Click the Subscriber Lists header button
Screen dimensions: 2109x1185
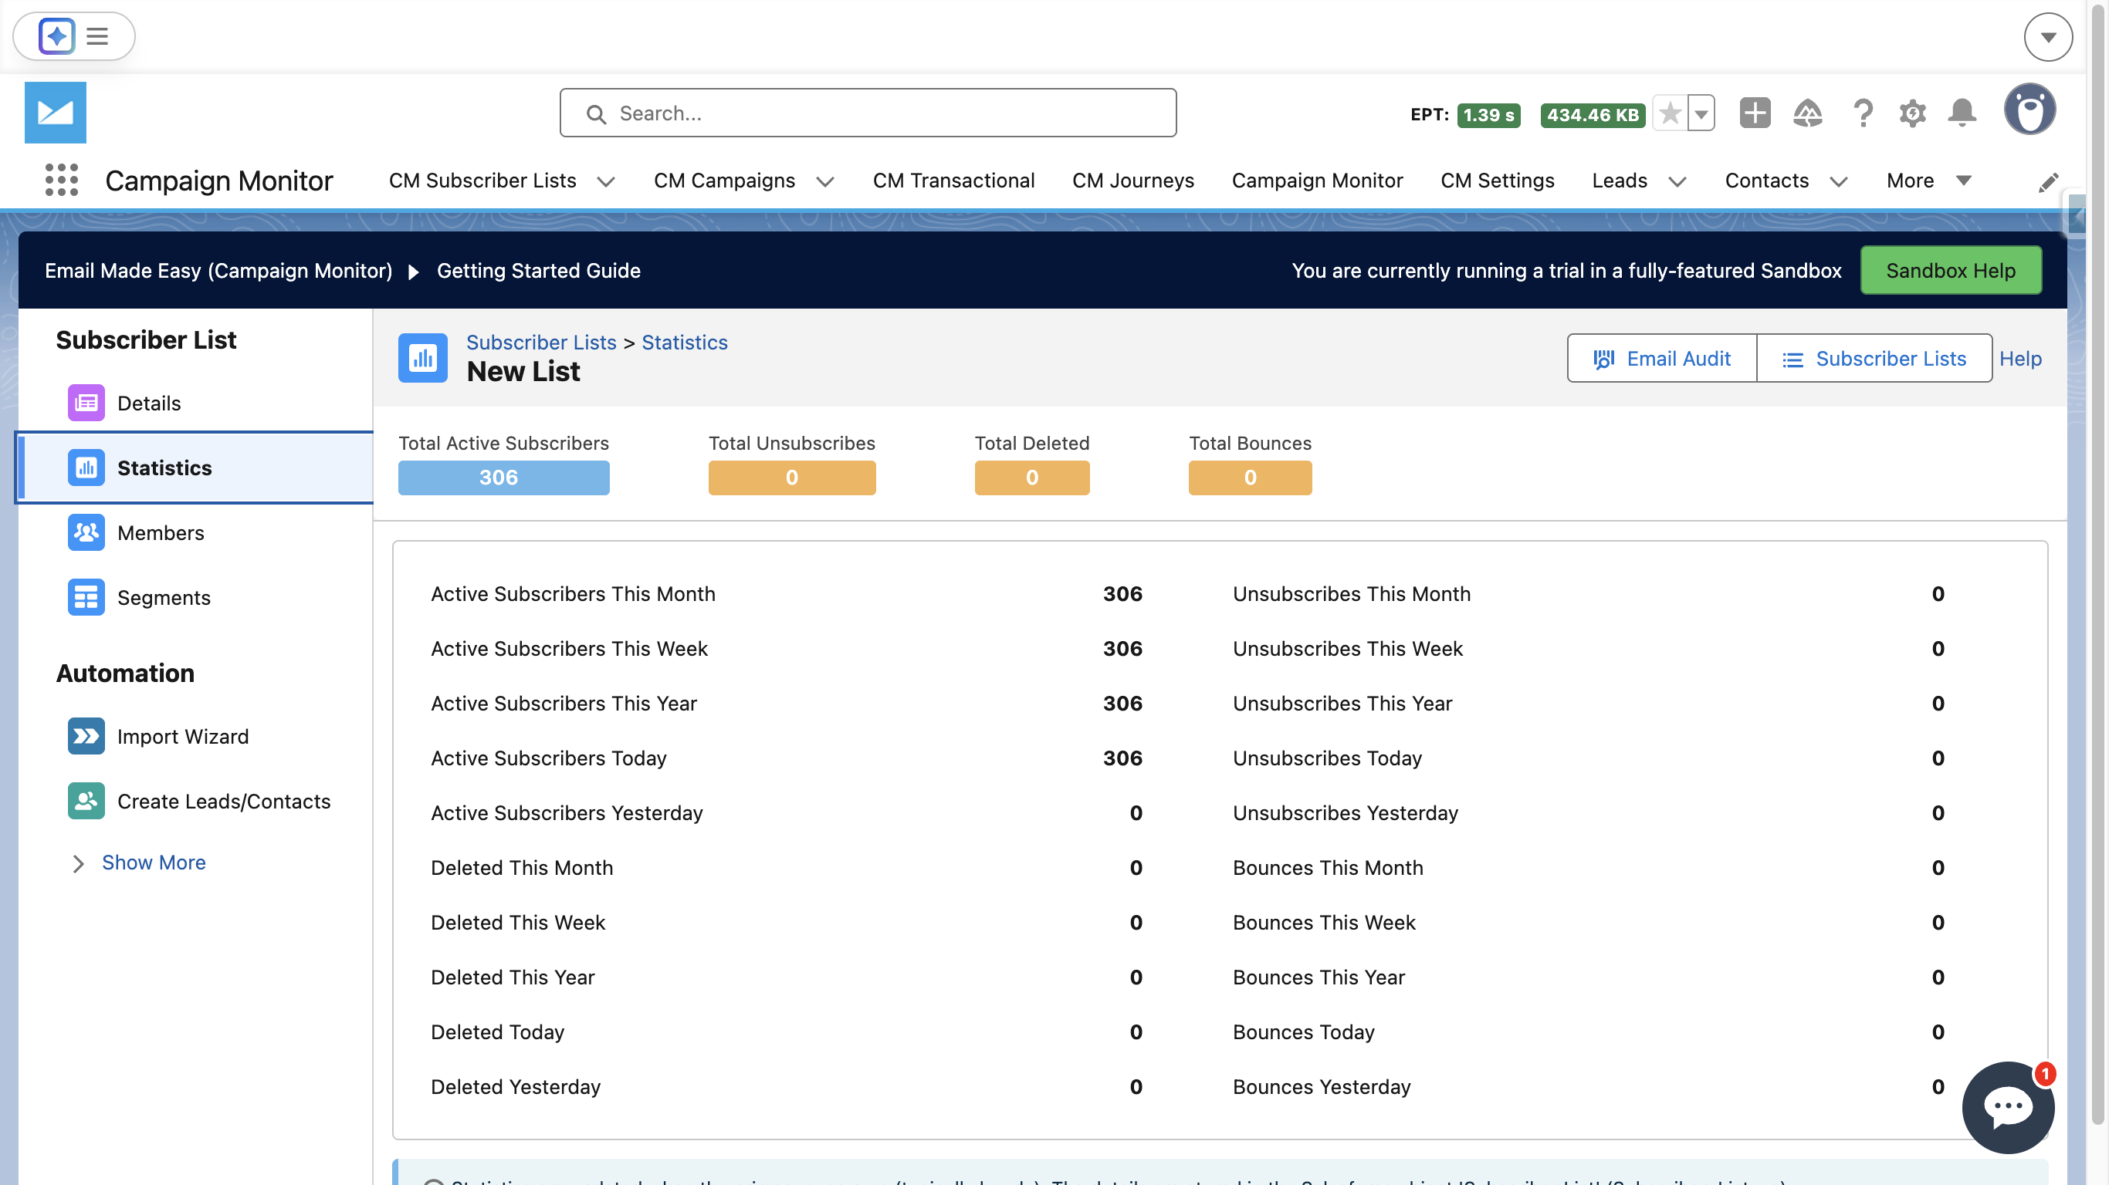[1874, 358]
